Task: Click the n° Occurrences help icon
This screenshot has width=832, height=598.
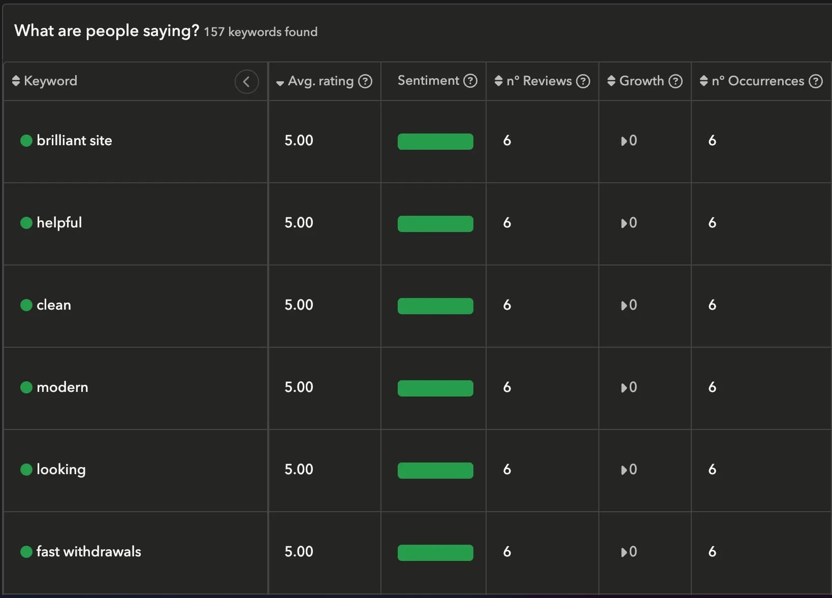Action: 815,81
